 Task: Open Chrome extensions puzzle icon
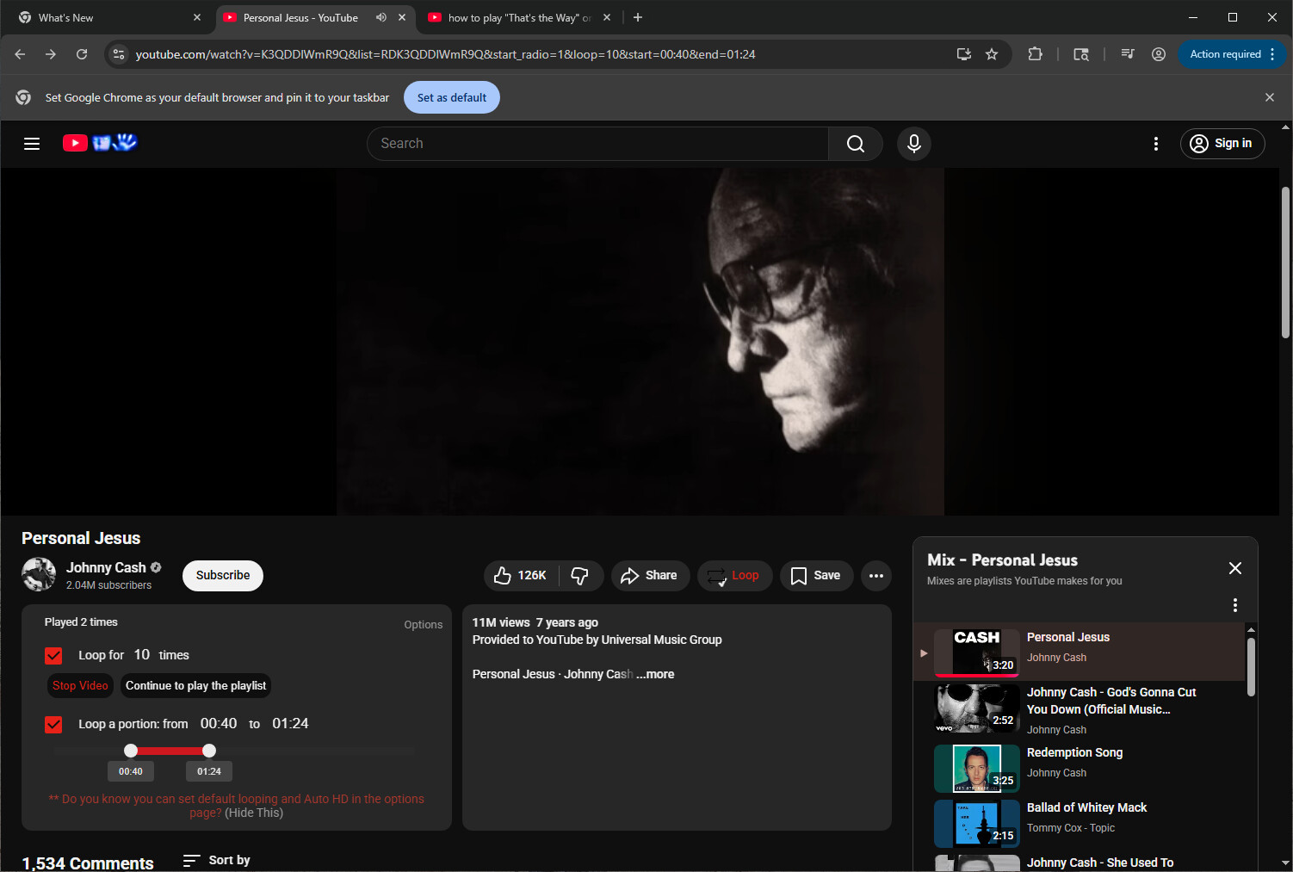point(1035,54)
